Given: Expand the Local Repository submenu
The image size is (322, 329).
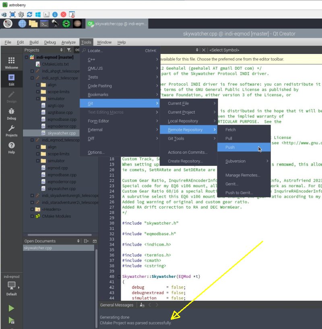Looking at the screenshot, I should tap(188, 121).
